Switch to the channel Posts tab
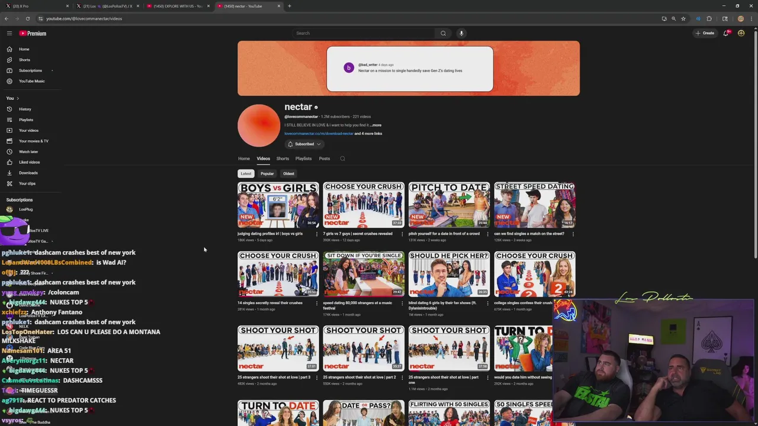Viewport: 758px width, 426px height. click(325, 159)
